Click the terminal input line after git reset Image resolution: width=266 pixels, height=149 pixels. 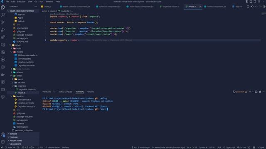click(107, 109)
